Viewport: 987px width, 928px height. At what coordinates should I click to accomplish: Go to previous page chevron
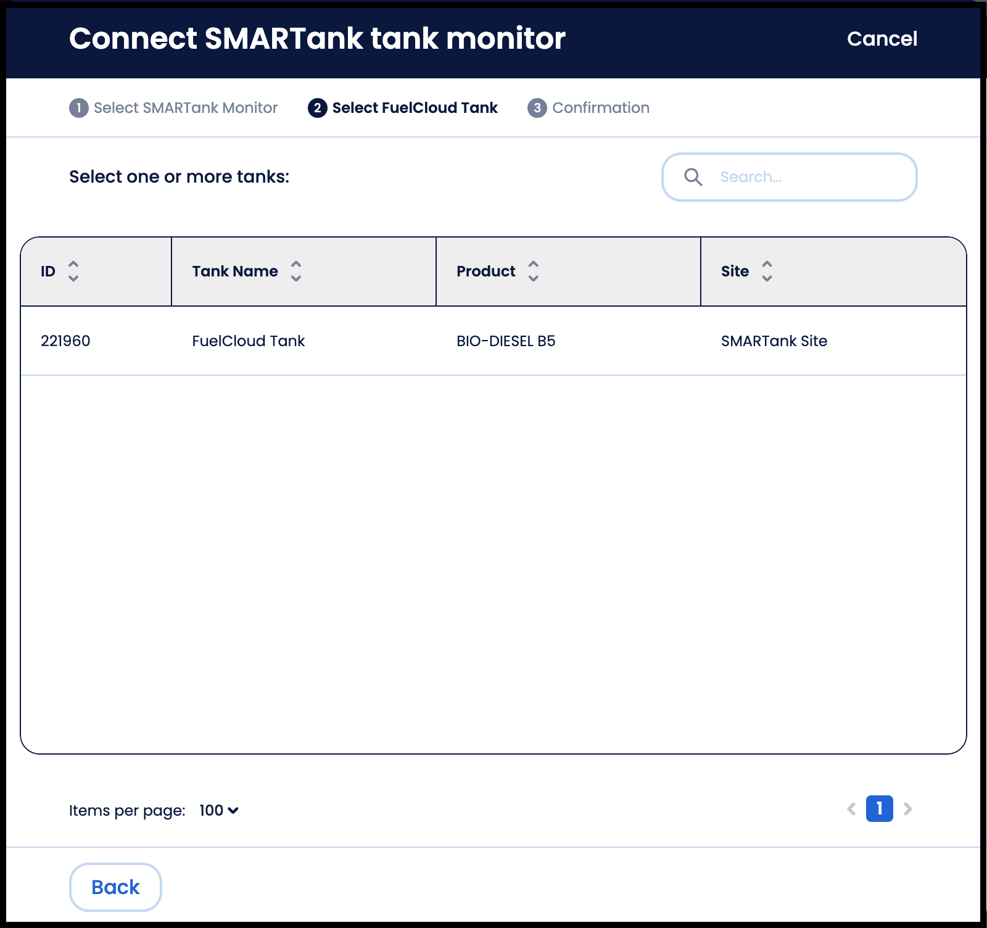click(851, 809)
